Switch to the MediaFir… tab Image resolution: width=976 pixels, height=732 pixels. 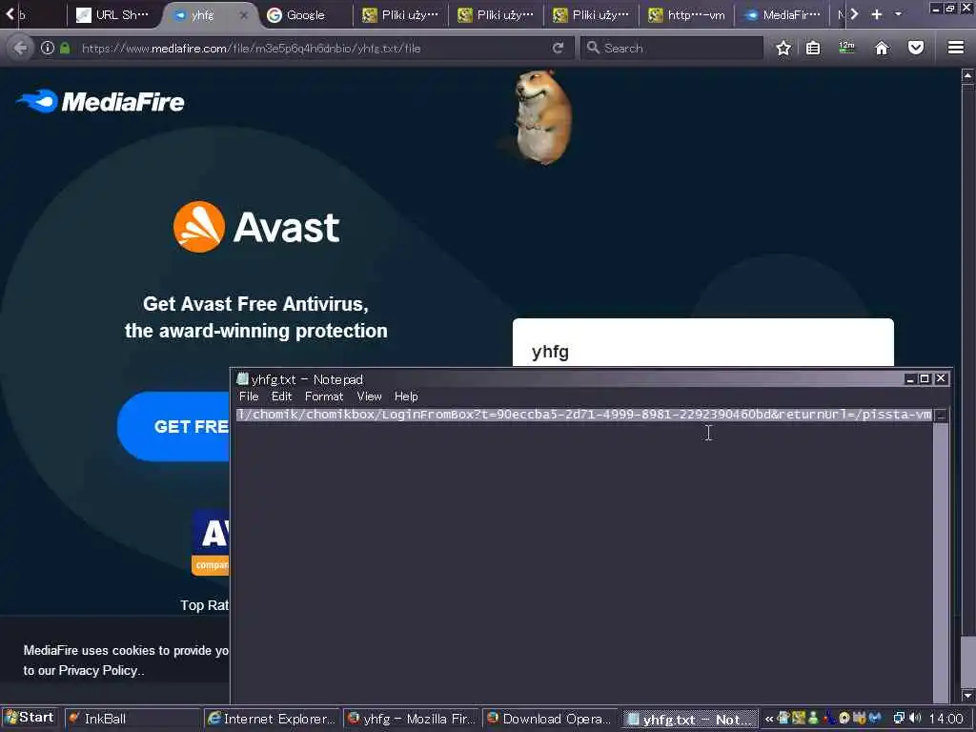(783, 15)
